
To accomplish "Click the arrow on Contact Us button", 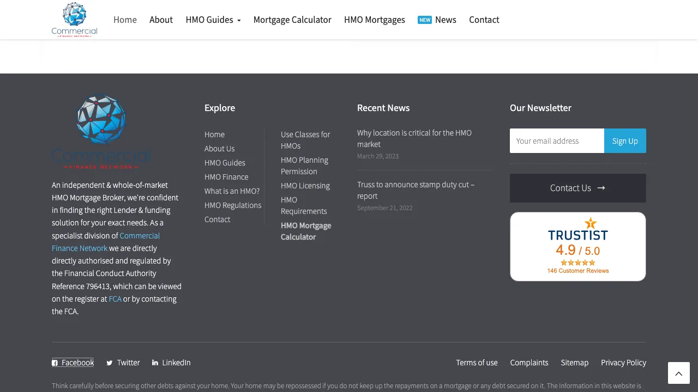I will [601, 188].
